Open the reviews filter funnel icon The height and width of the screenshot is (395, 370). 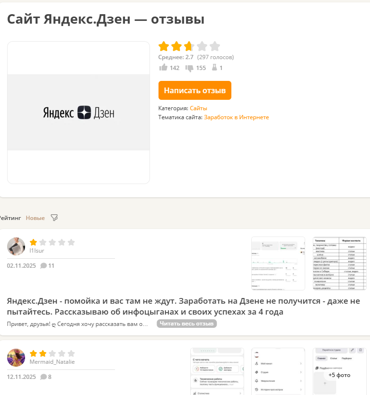point(54,218)
